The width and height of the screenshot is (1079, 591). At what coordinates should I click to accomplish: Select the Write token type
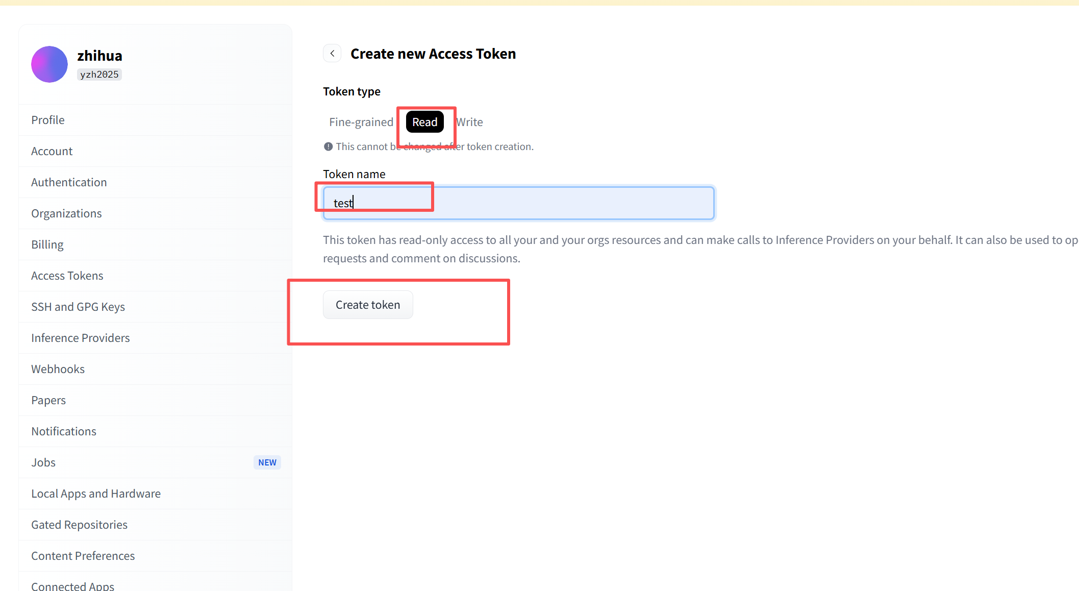(x=470, y=122)
